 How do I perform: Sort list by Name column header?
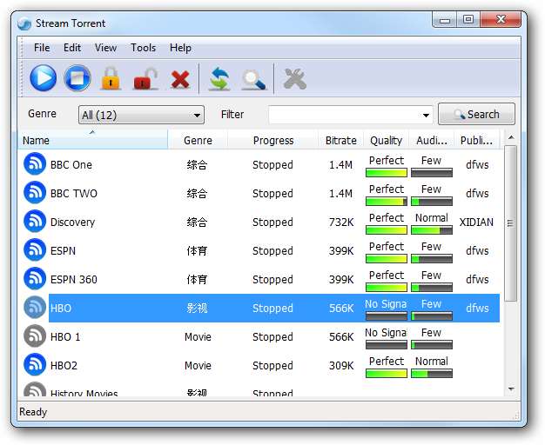[x=91, y=140]
